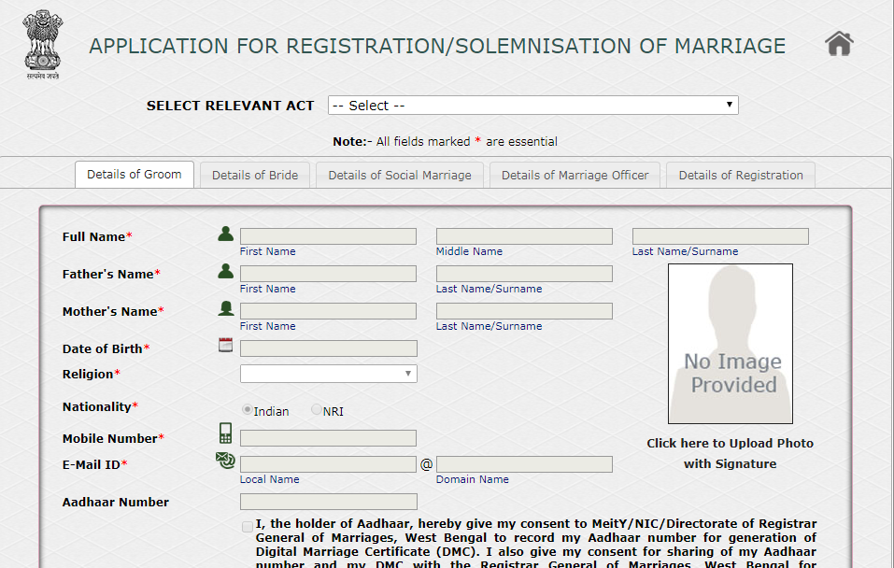
Task: Open the Religion dropdown
Action: pyautogui.click(x=328, y=373)
